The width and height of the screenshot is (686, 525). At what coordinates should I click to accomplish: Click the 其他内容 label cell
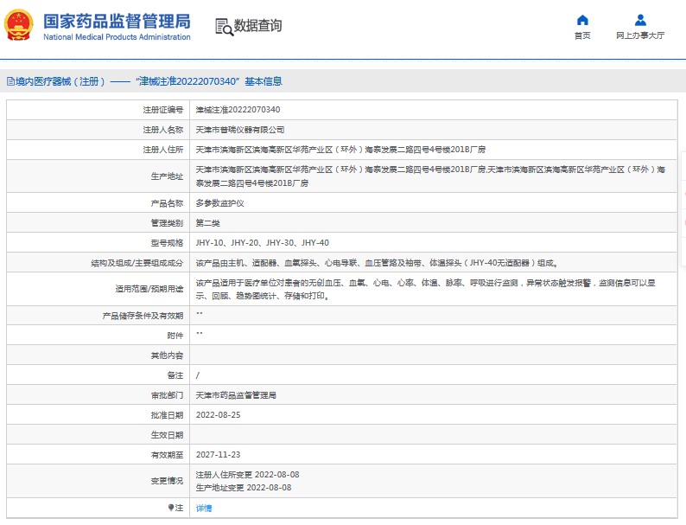pos(98,355)
